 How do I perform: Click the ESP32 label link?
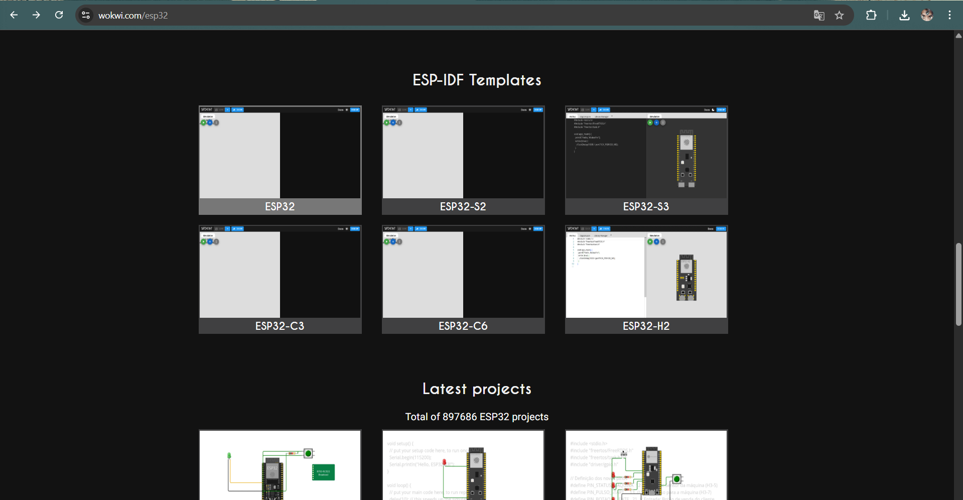280,206
